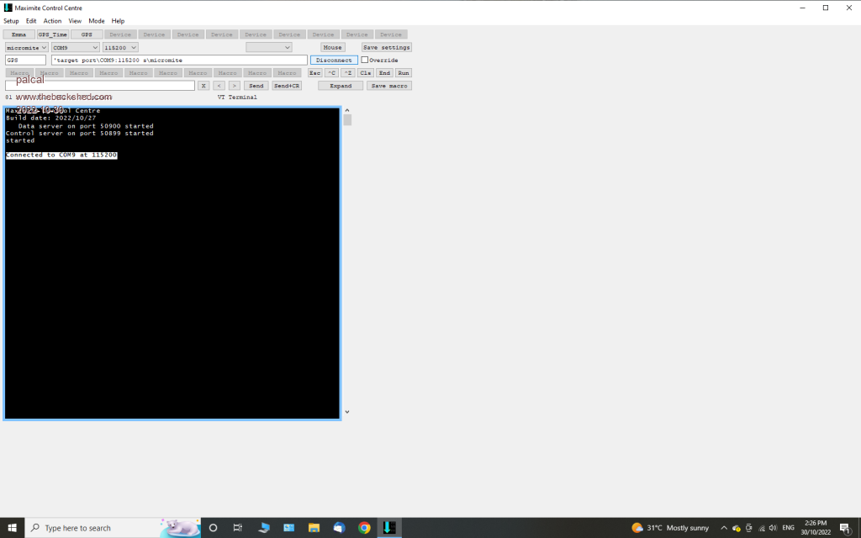Expand the micromite device type dropdown
This screenshot has height=538, width=861.
(x=26, y=48)
